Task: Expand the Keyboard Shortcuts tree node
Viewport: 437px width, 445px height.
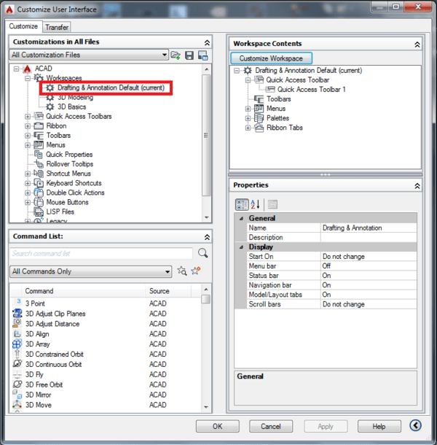Action: (28, 183)
